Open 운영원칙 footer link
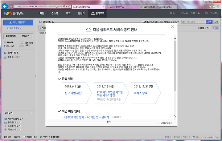Image resolution: width=222 pixels, height=141 pixels. 168,137
